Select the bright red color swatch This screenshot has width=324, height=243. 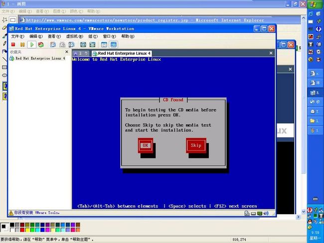22,230
